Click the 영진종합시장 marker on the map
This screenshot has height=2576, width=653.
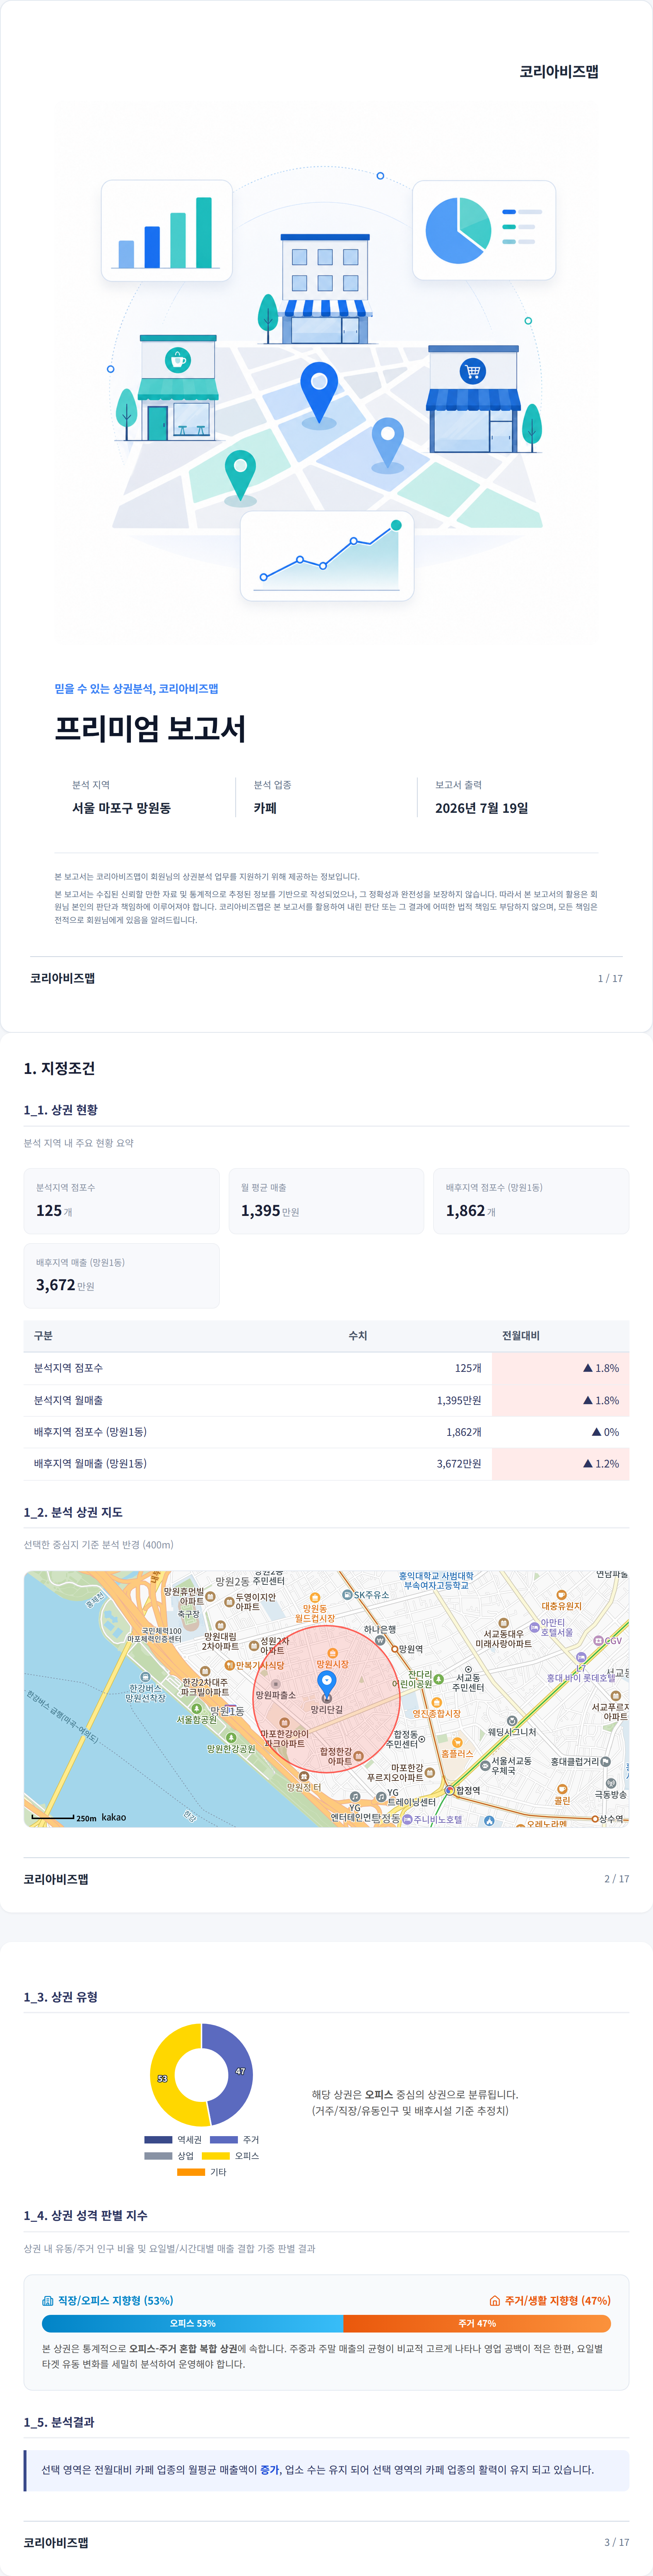coord(437,1702)
